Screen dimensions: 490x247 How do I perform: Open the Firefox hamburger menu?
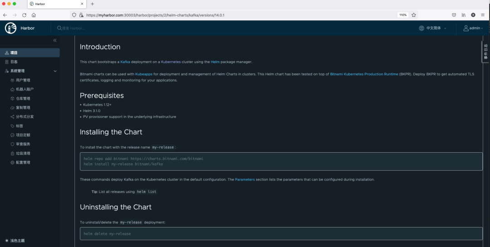pos(483,15)
